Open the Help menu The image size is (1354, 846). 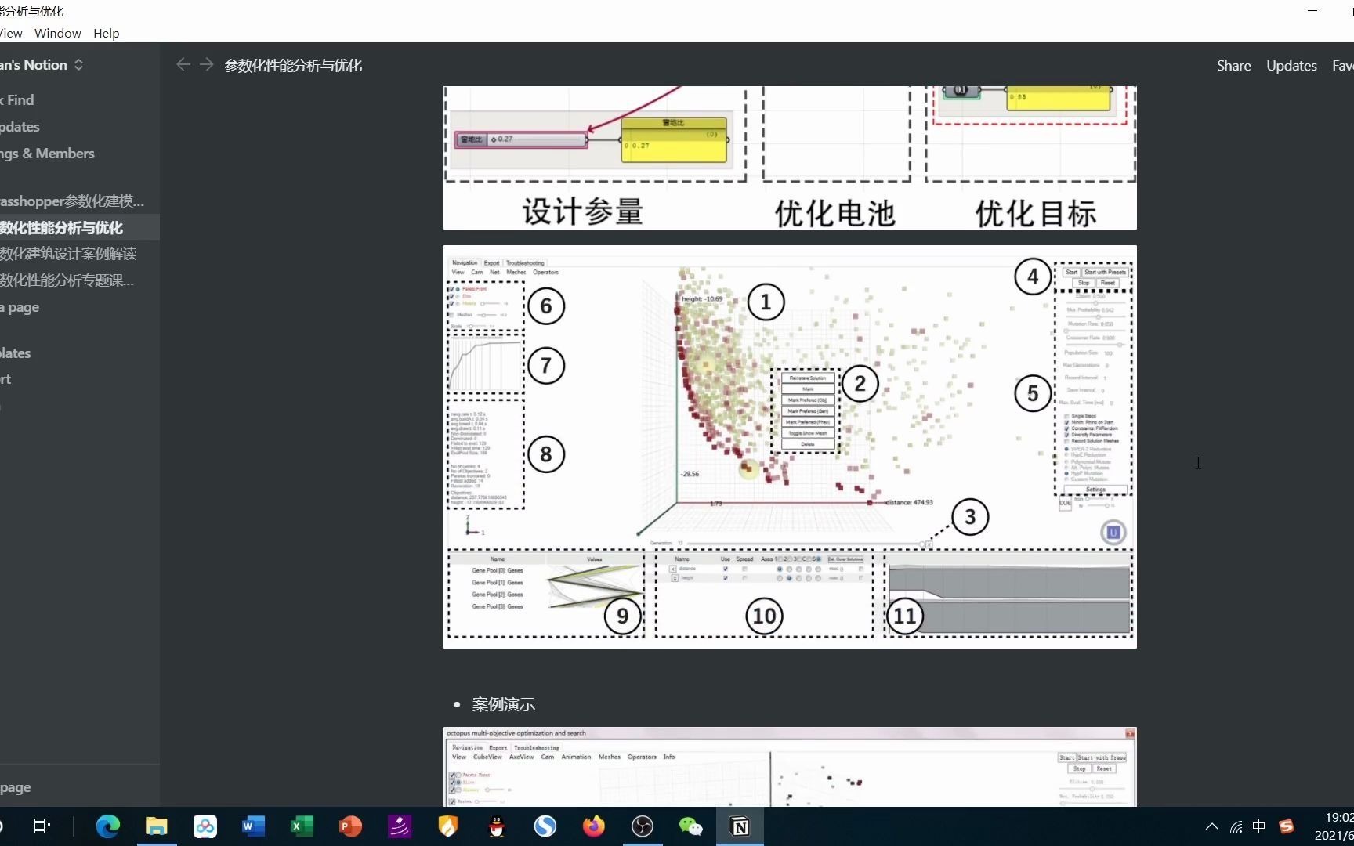106,33
